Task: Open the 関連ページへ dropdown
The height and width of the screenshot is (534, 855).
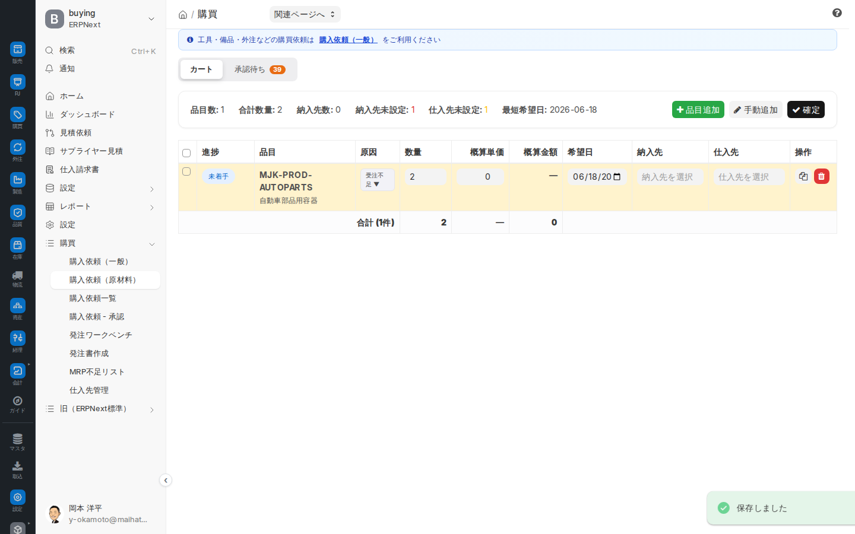Action: [x=305, y=14]
